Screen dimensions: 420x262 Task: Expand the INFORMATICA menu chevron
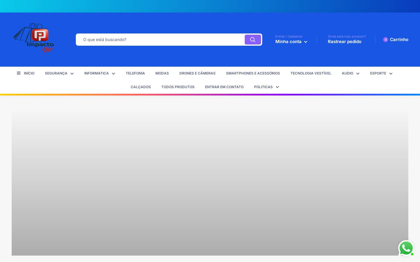pyautogui.click(x=113, y=74)
